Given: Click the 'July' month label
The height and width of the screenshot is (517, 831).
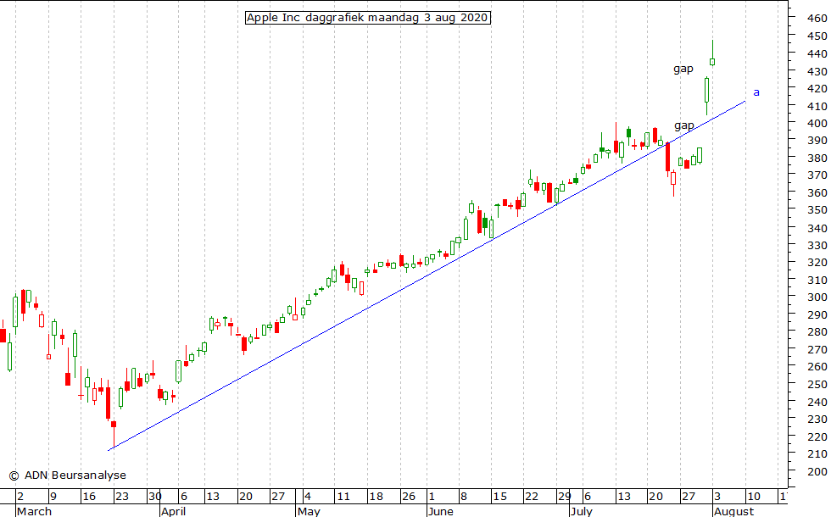Looking at the screenshot, I should coord(582,511).
